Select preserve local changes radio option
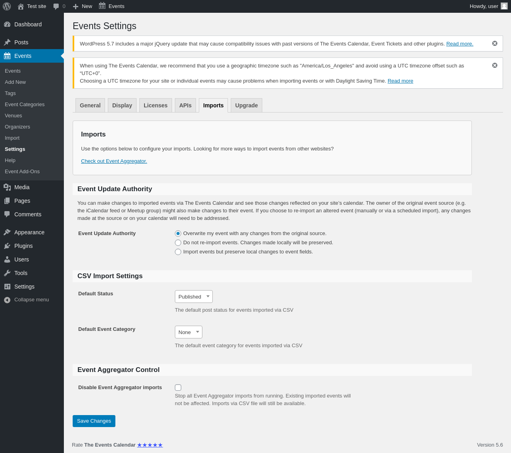The image size is (511, 453). pos(178,252)
